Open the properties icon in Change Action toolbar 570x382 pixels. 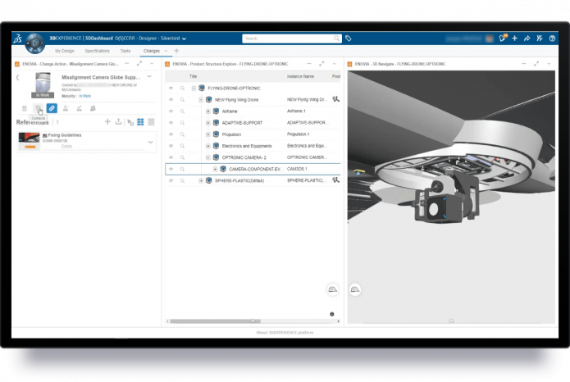coord(25,108)
